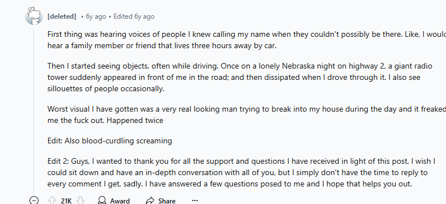Open the comment's "6y ago" timestamp permalink
Viewport: 446px width, 204px height.
point(96,16)
